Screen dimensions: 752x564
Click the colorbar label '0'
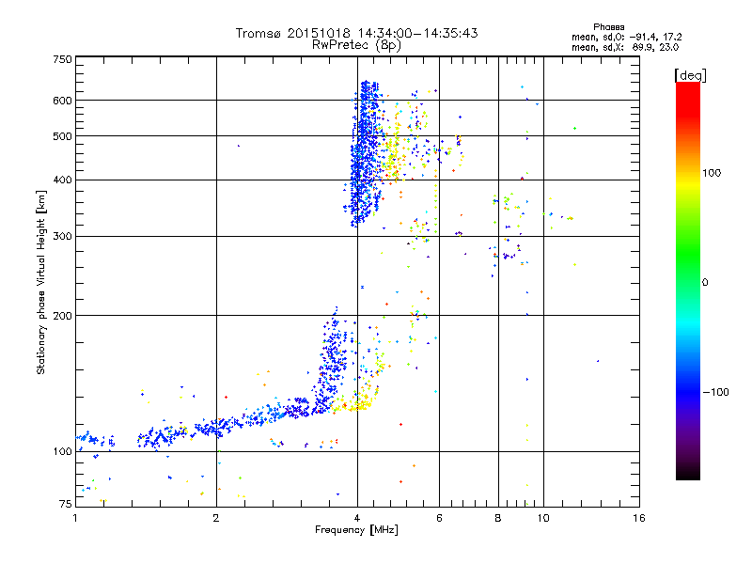[x=705, y=282]
